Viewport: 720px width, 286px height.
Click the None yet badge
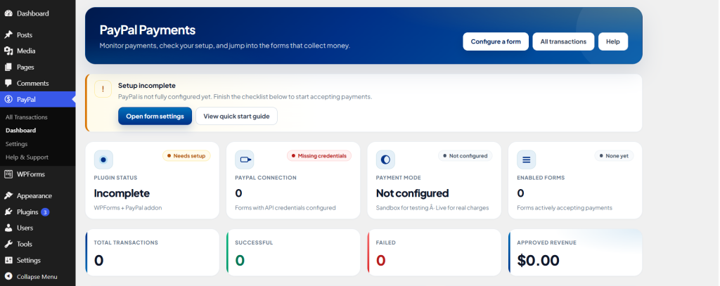[x=614, y=155]
